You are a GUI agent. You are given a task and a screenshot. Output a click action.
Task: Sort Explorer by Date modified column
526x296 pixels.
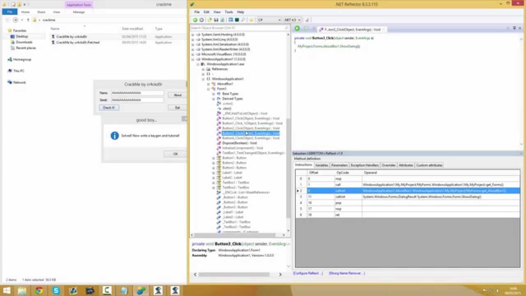point(132,29)
